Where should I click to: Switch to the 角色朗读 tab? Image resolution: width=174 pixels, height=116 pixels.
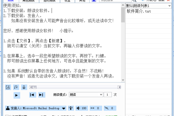[x=29, y=1]
